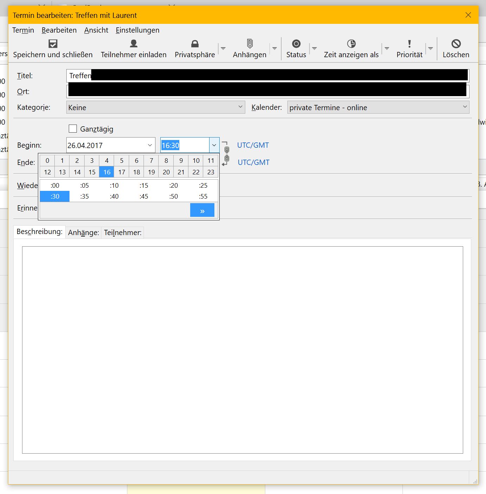Select hour 17 in the time picker
Image resolution: width=486 pixels, height=494 pixels.
point(122,172)
